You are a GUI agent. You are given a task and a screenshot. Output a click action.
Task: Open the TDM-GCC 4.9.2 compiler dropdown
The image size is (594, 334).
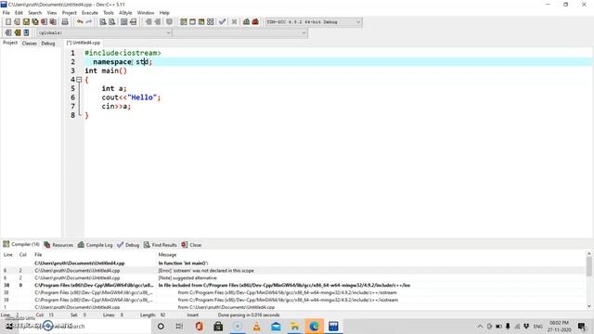point(314,22)
